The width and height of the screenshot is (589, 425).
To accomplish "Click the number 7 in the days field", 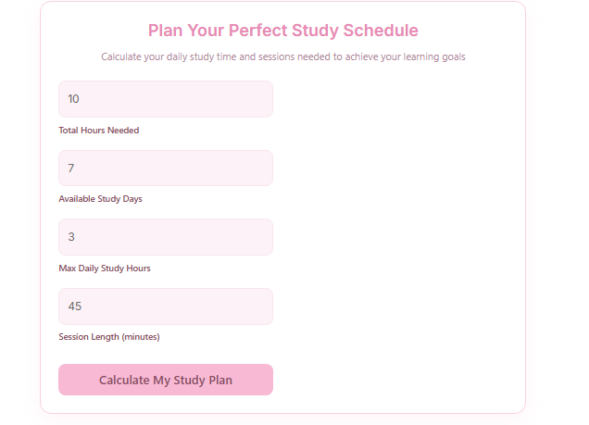I will click(x=71, y=169).
